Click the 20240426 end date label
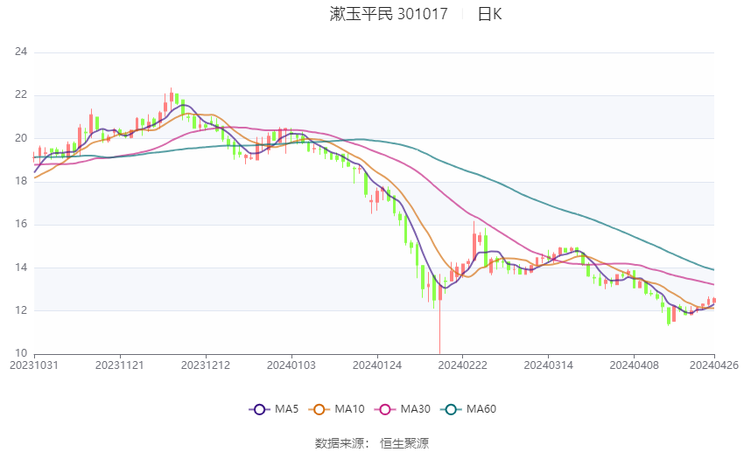 click(714, 365)
